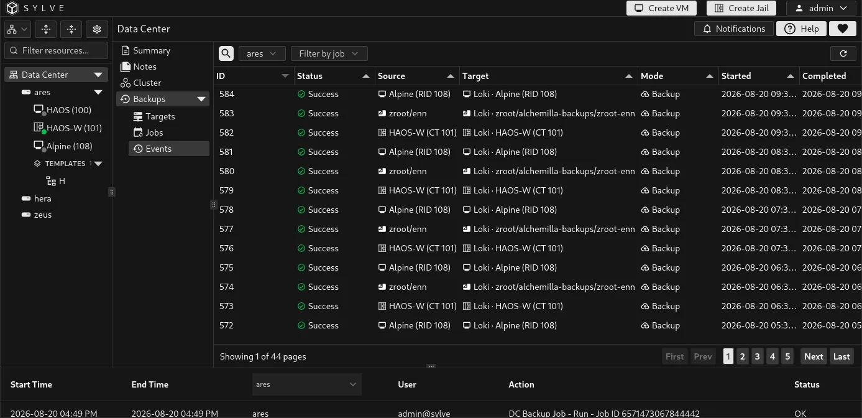Select the Alpine (108) VM in tree
The width and height of the screenshot is (862, 418).
pos(69,146)
